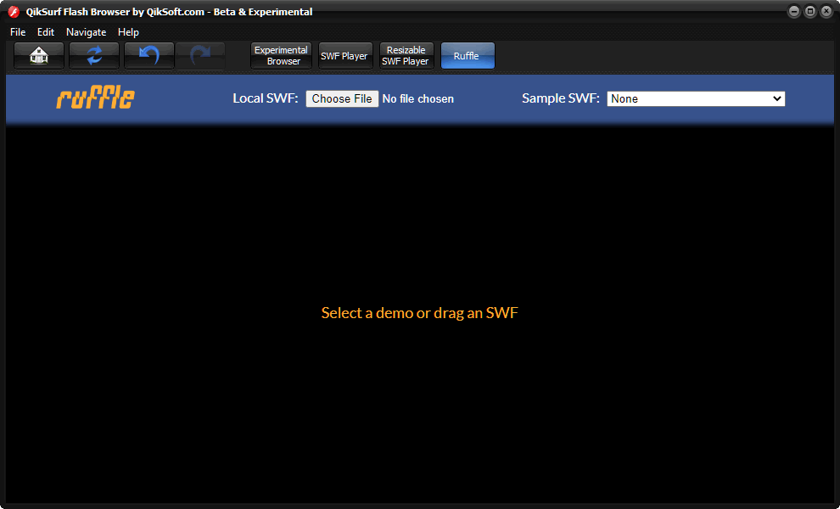The height and width of the screenshot is (509, 840).
Task: Select the Resizable SWF Player mode
Action: click(x=406, y=55)
